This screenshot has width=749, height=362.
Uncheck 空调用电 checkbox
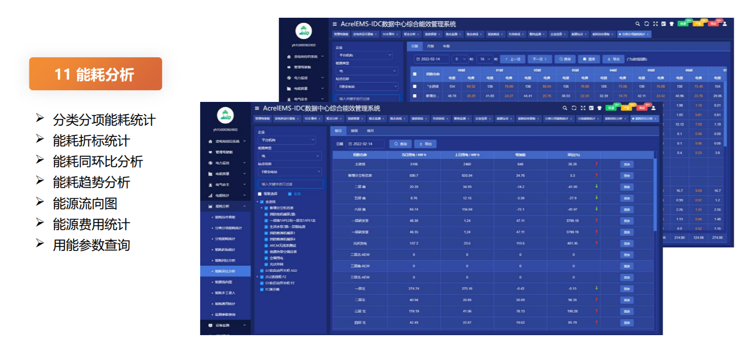(x=267, y=258)
